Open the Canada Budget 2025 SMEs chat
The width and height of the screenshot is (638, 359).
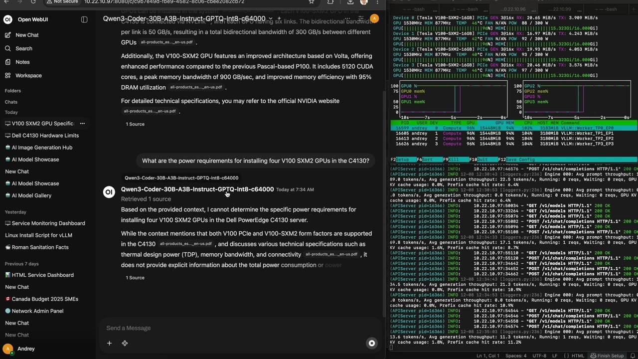[x=45, y=299]
